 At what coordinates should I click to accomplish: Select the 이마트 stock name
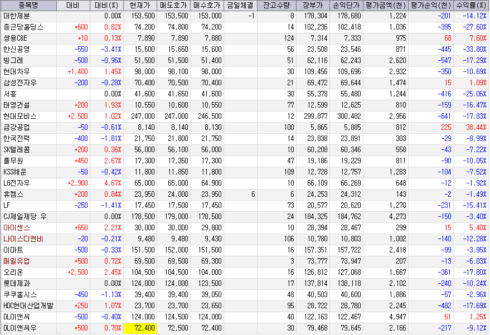point(13,250)
